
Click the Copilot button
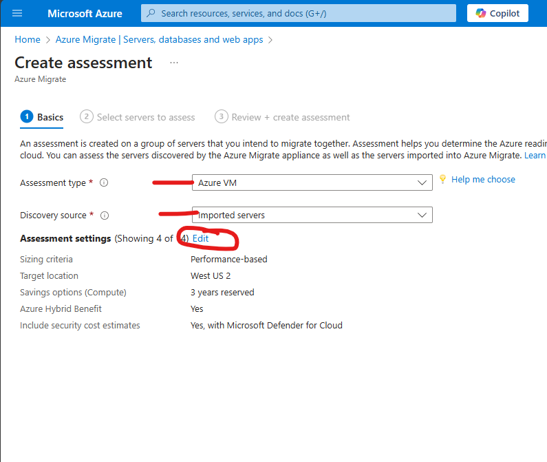(x=497, y=13)
